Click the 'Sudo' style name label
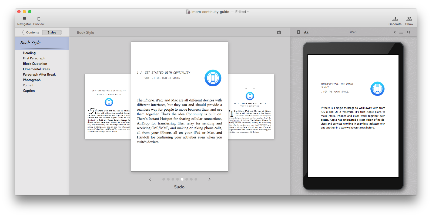Image resolution: width=432 pixels, height=217 pixels. tap(179, 187)
